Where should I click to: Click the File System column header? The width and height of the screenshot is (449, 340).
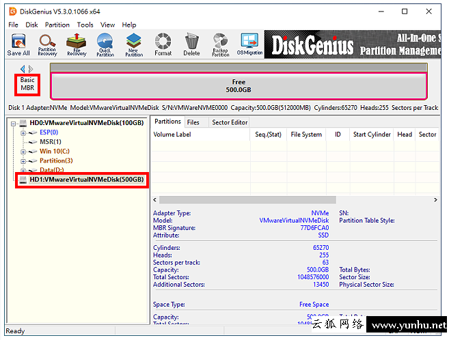coord(306,134)
